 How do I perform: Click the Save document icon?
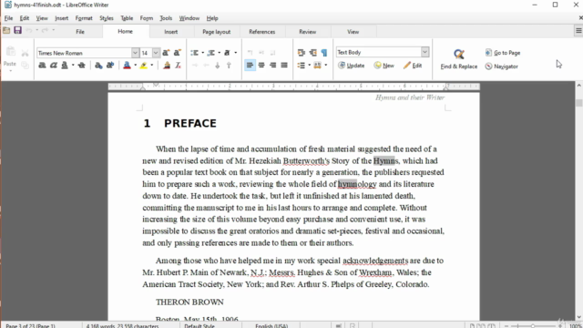(x=17, y=30)
